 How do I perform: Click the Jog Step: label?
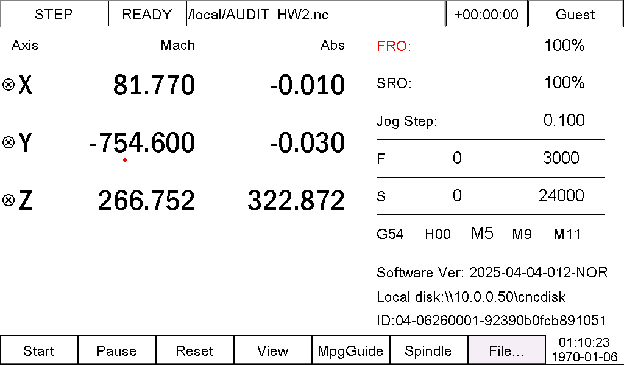click(406, 120)
